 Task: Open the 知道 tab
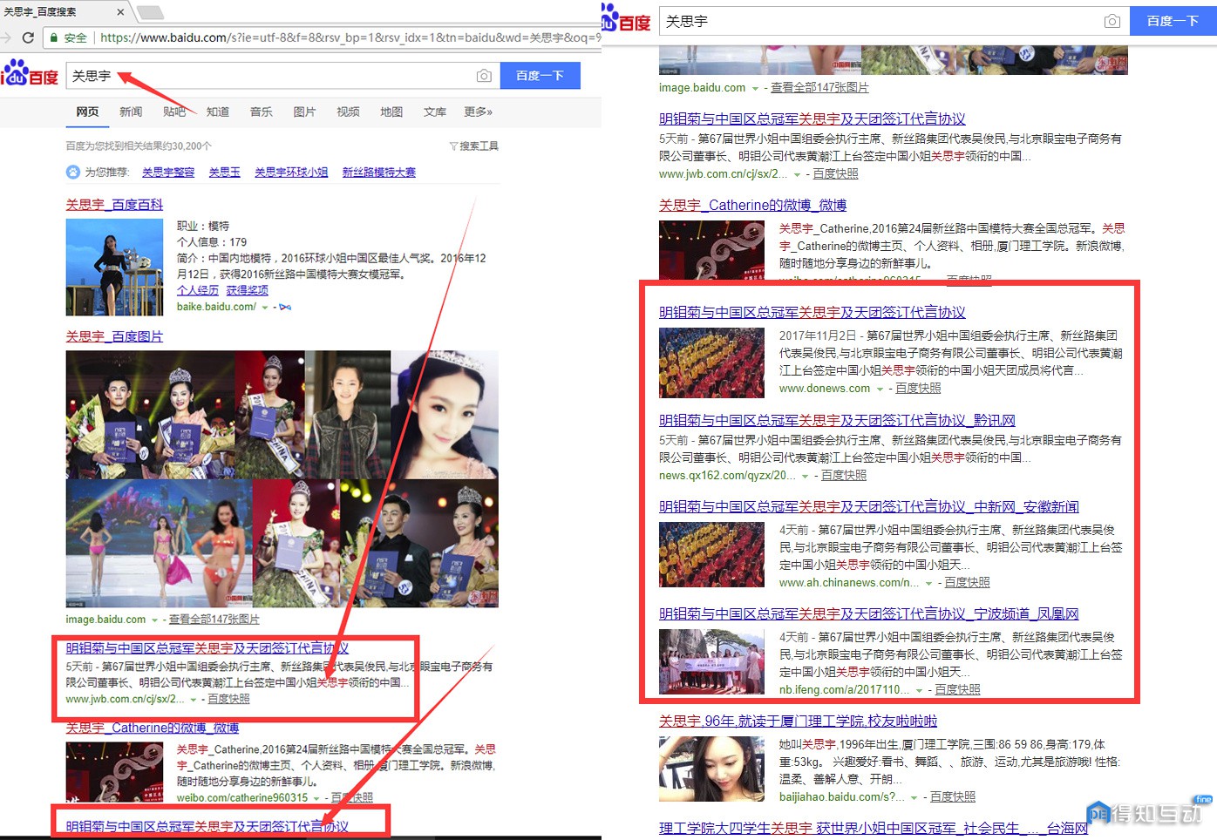click(x=218, y=112)
